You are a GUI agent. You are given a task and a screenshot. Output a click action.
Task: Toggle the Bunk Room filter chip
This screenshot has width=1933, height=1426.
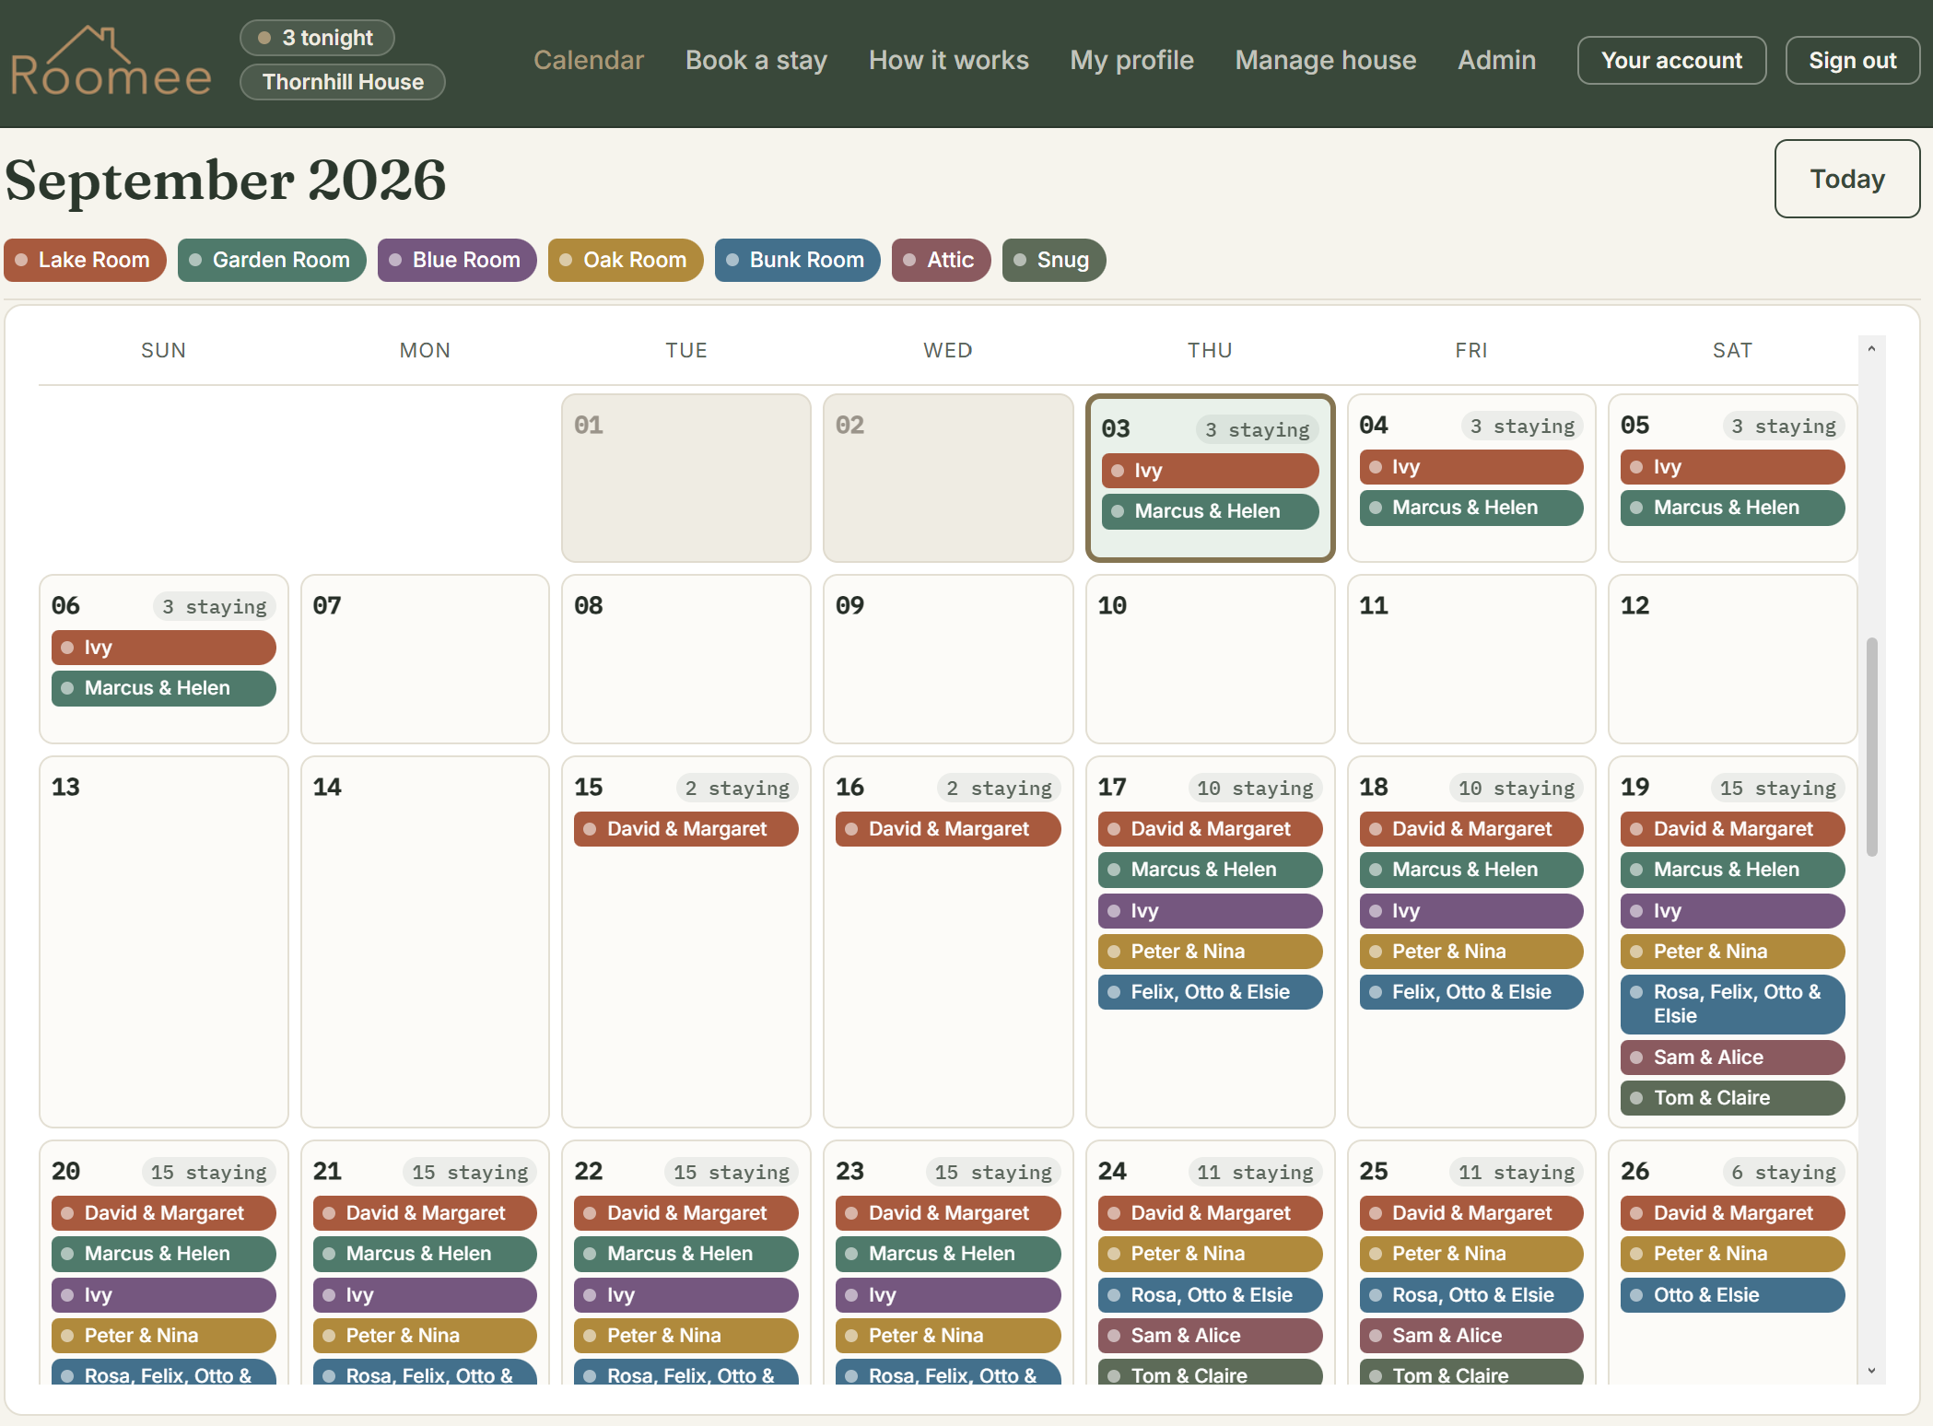(x=797, y=260)
